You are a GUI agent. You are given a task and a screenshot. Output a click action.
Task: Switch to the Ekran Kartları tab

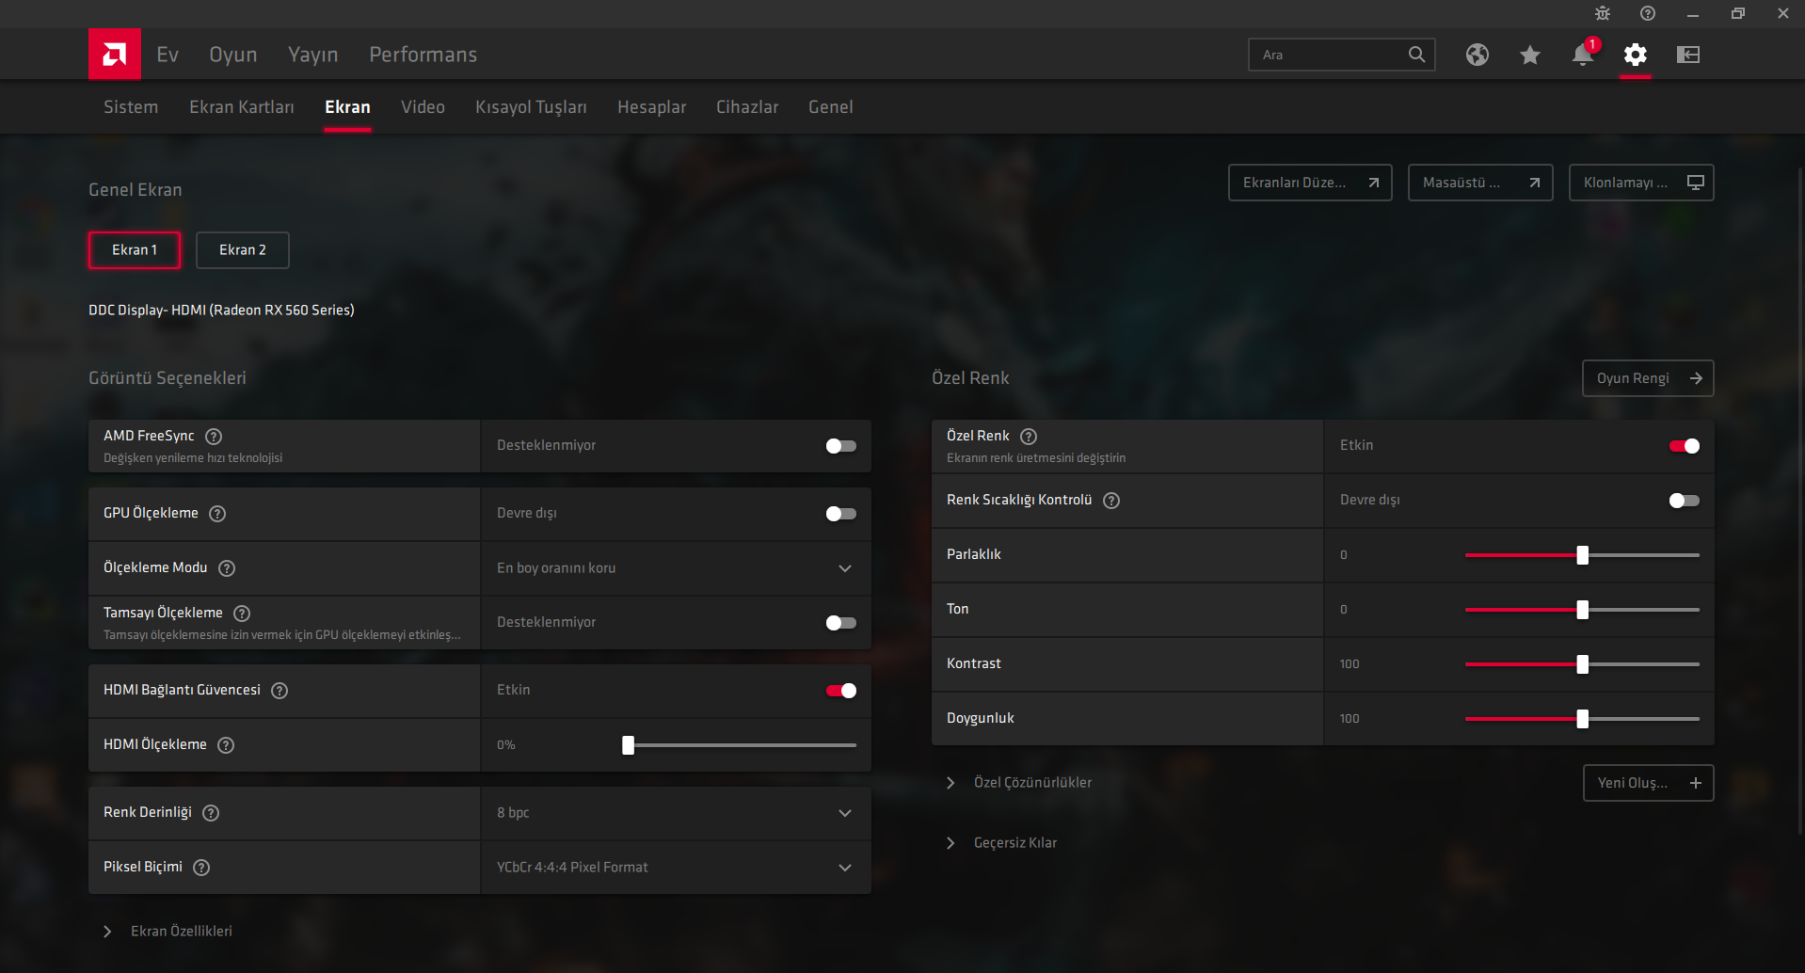pyautogui.click(x=241, y=107)
